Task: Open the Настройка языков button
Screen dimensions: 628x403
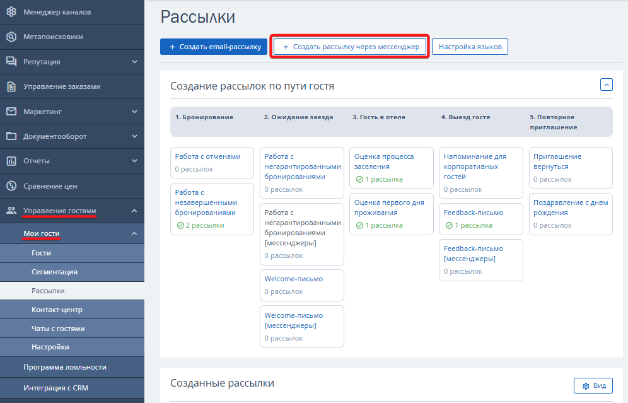Action: coord(470,47)
